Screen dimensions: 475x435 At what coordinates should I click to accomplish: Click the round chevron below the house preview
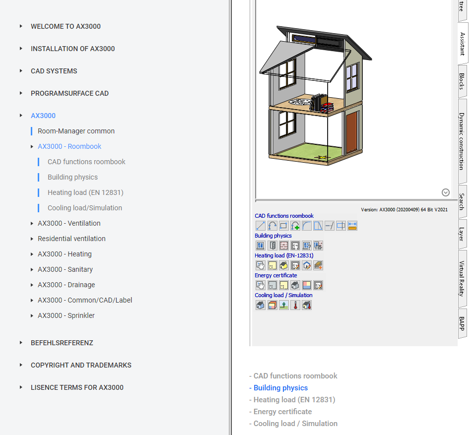point(445,192)
